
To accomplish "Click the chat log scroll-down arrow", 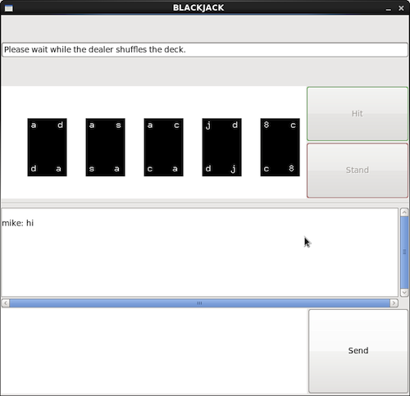I will (x=404, y=293).
